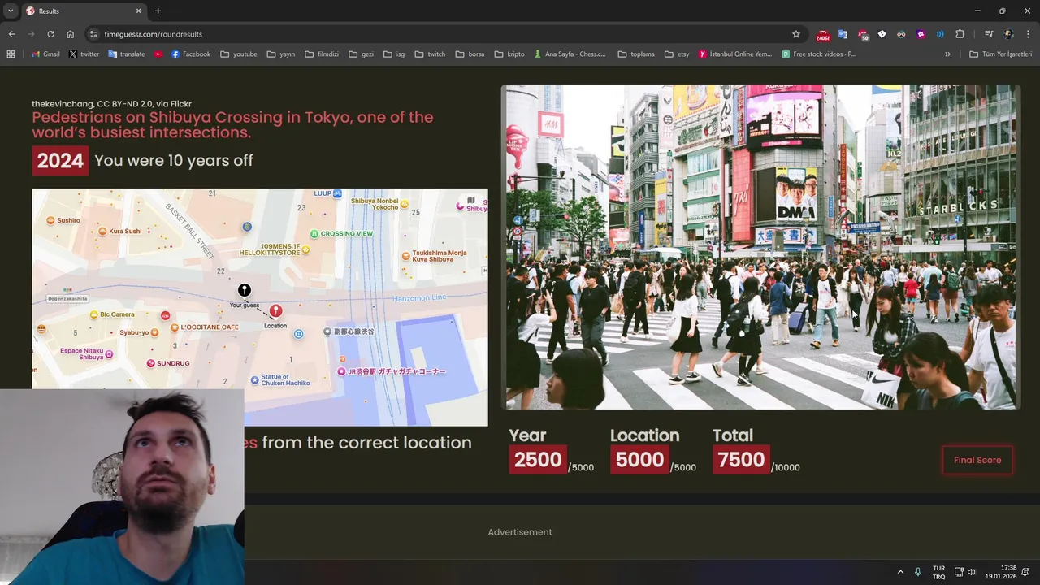Open the volume speaker tray icon
Screen dimensions: 1040x585
click(x=972, y=572)
